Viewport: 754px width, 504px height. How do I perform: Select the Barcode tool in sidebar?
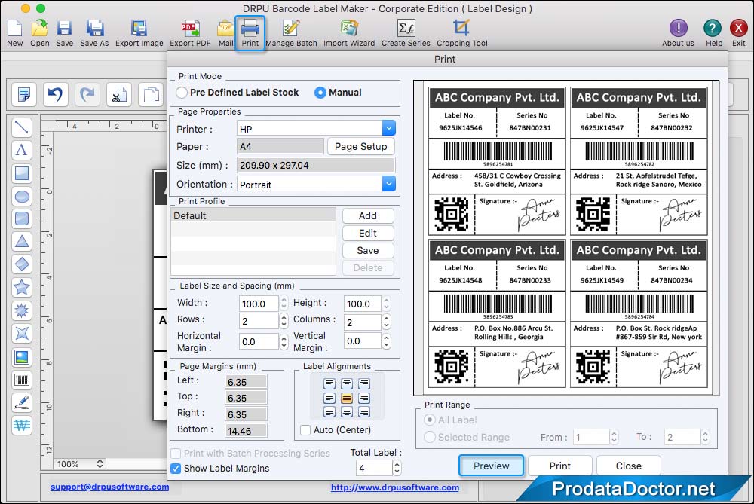(x=22, y=380)
